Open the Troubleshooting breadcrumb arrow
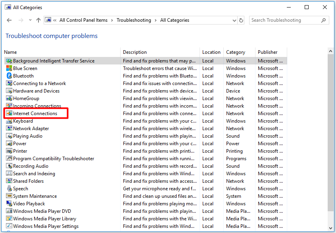Viewport: 336px width, 233px height. coord(156,20)
